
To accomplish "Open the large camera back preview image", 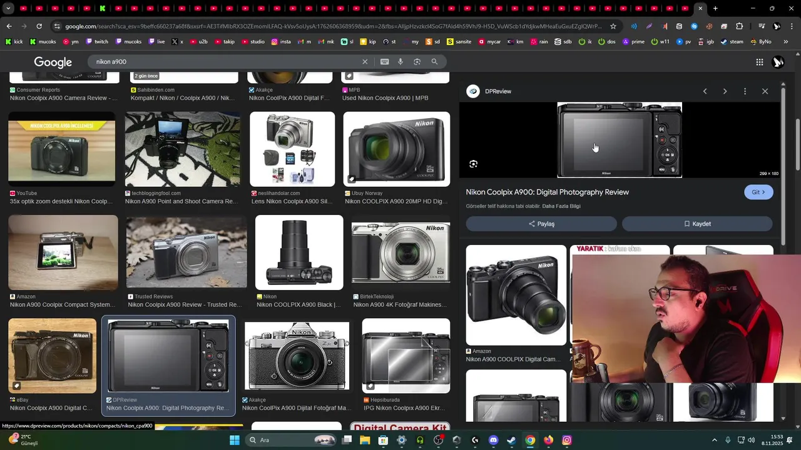I will pyautogui.click(x=620, y=140).
